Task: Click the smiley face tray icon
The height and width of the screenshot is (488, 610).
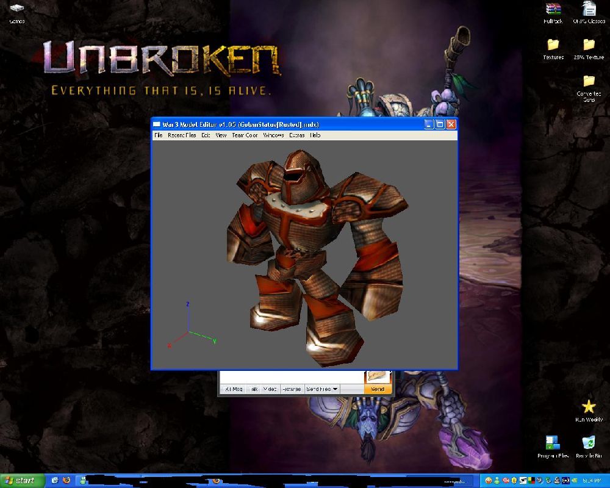Action: pos(488,481)
